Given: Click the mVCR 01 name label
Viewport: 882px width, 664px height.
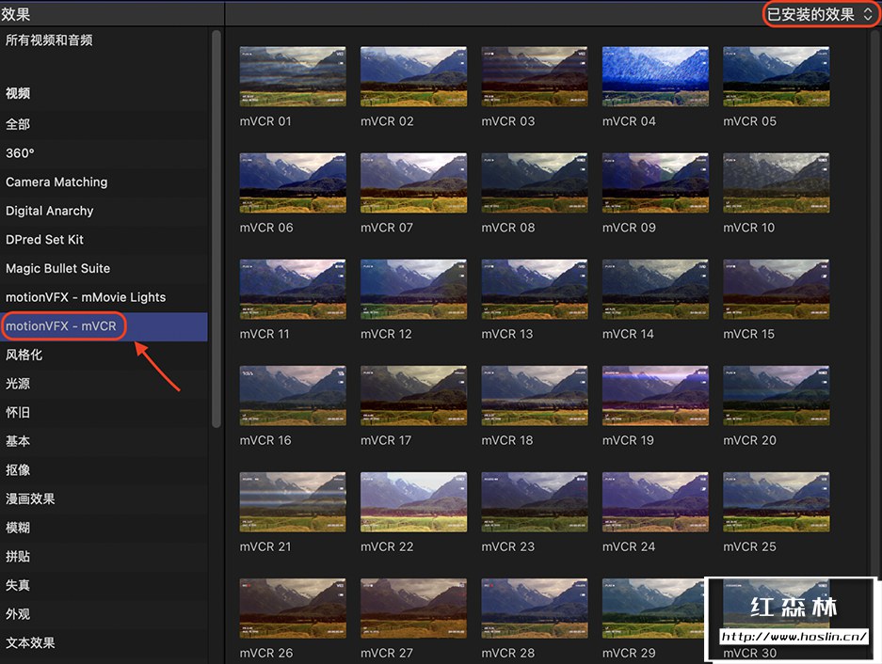Looking at the screenshot, I should (x=265, y=121).
